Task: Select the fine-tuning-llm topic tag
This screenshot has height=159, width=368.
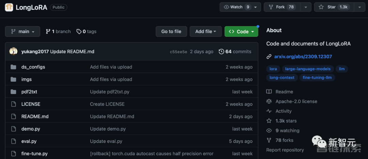Action: [x=317, y=78]
